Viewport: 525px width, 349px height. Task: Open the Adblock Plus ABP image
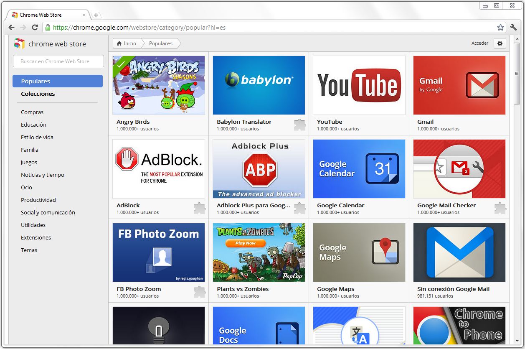point(259,169)
